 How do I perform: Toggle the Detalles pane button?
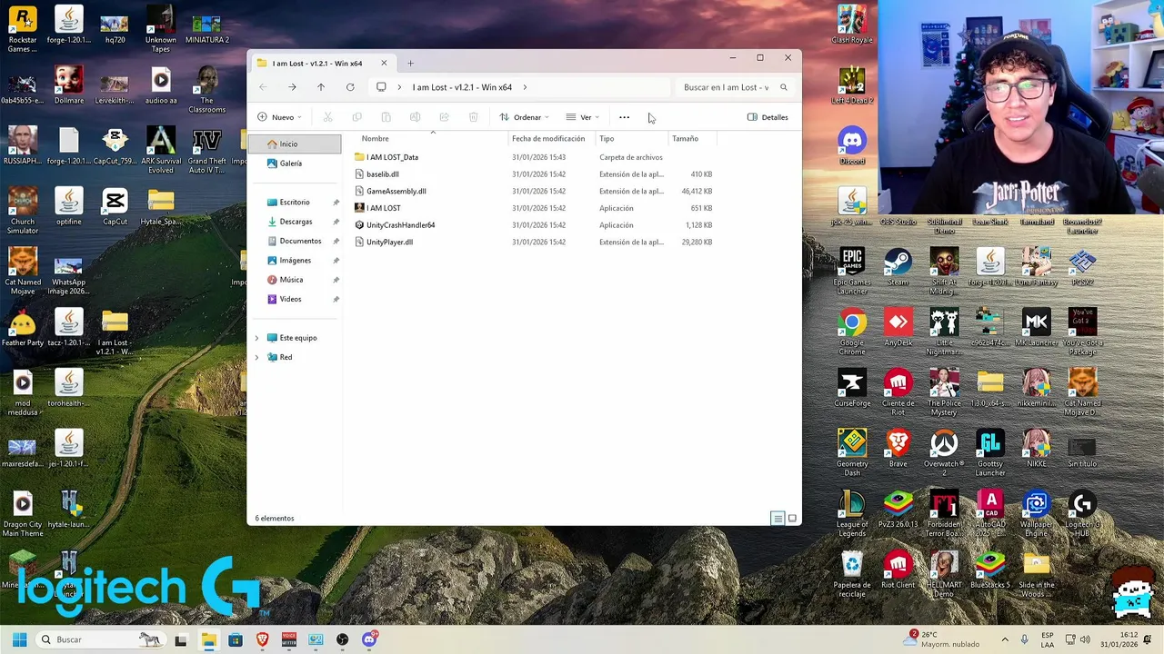(x=768, y=117)
